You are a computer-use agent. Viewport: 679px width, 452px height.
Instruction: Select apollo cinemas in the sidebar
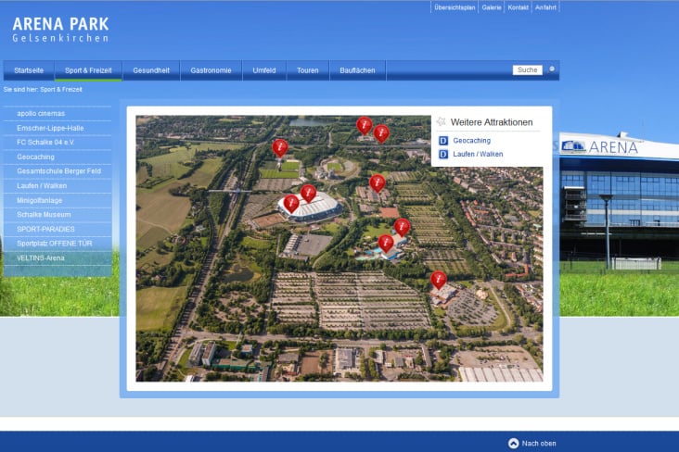coord(58,113)
